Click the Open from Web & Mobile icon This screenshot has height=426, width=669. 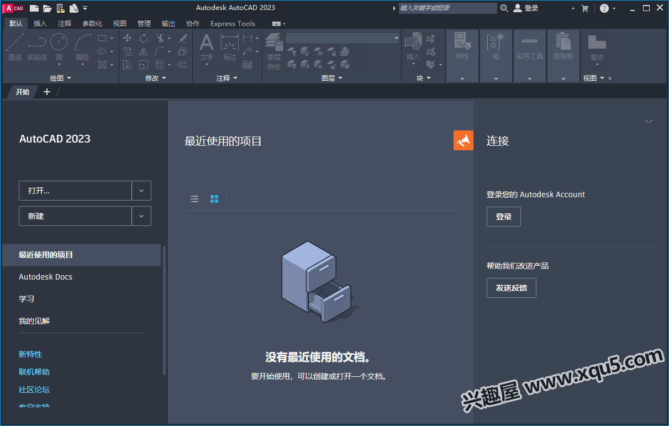(61, 8)
